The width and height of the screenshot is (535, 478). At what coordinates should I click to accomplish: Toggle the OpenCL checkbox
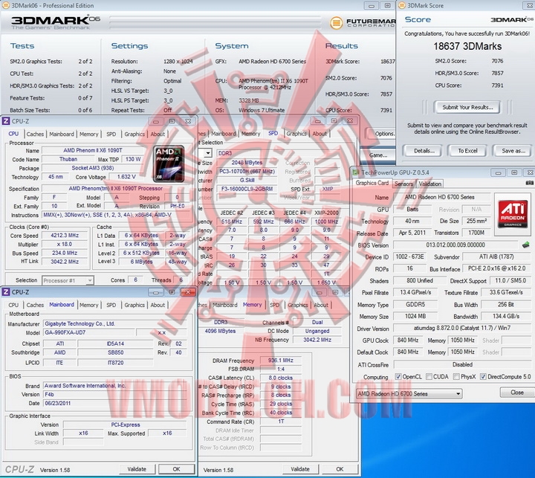coord(398,377)
